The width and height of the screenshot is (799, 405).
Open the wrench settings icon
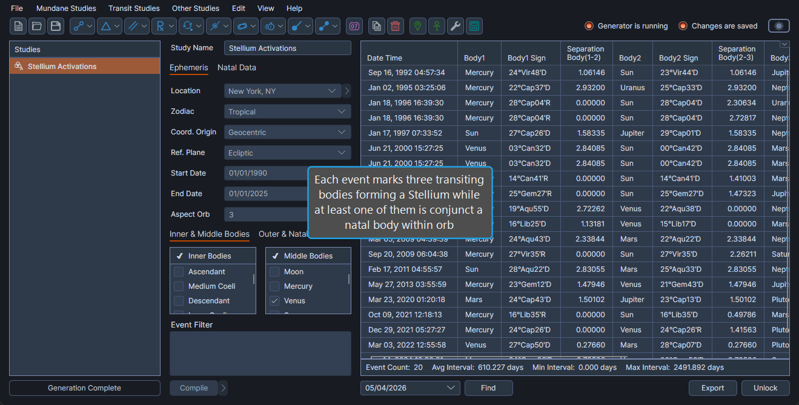pyautogui.click(x=456, y=26)
